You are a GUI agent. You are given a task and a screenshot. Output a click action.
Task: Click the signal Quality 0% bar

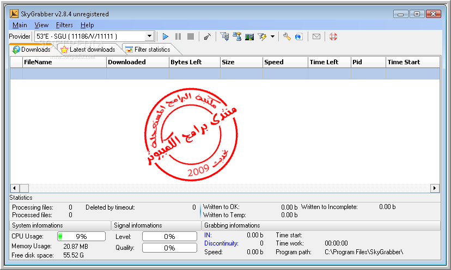click(169, 248)
